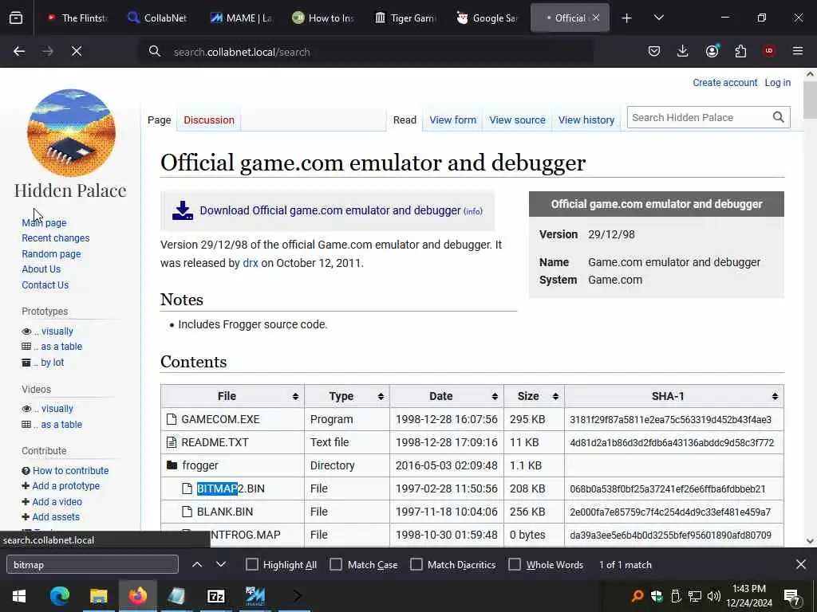Image resolution: width=817 pixels, height=612 pixels.
Task: Sort the table by File column
Action: coord(232,396)
